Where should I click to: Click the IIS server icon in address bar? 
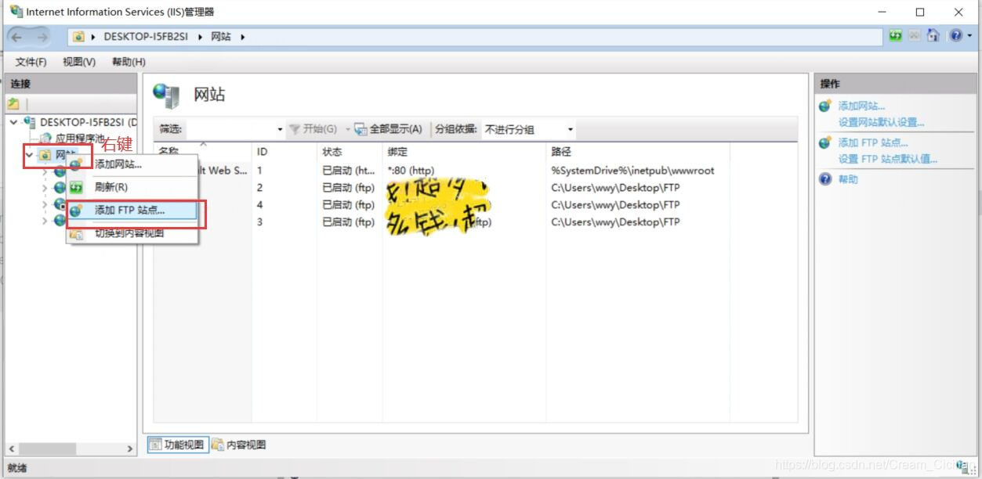click(78, 37)
